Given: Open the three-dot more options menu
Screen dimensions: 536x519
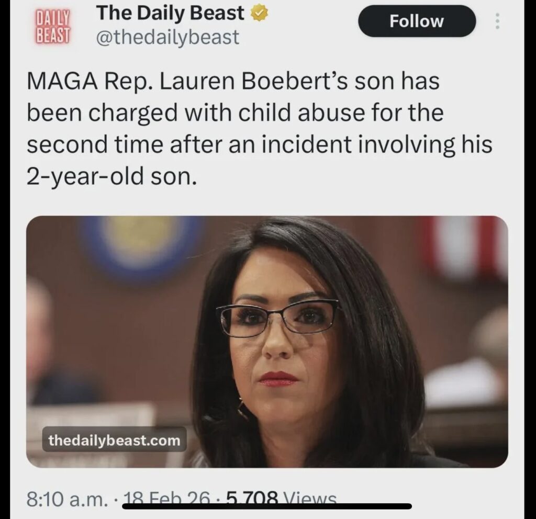Looking at the screenshot, I should tap(497, 21).
